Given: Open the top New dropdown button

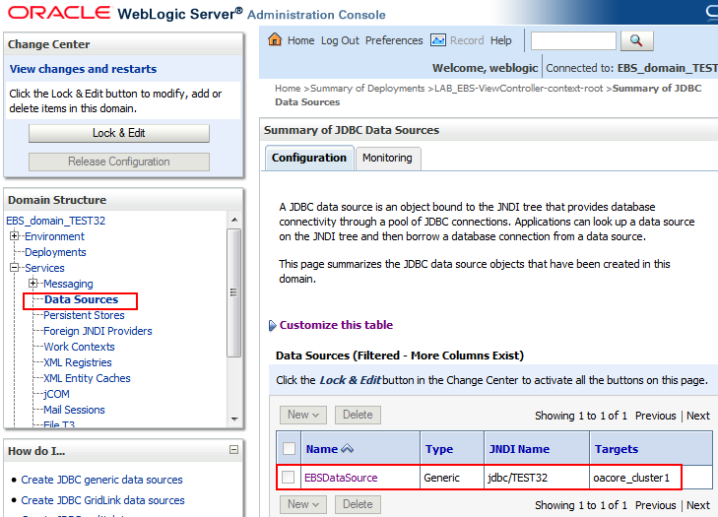Looking at the screenshot, I should (303, 415).
